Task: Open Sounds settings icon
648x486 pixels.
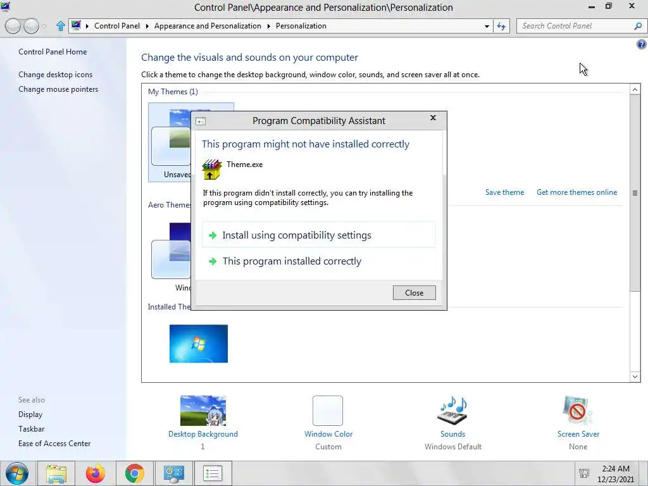Action: [452, 410]
